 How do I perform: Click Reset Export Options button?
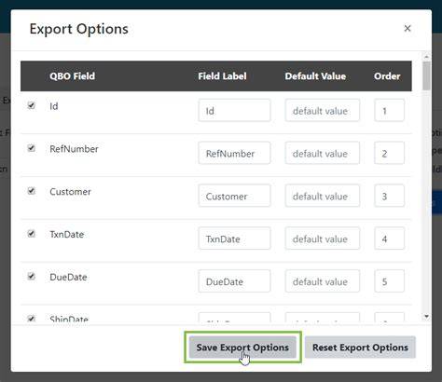[x=360, y=348]
